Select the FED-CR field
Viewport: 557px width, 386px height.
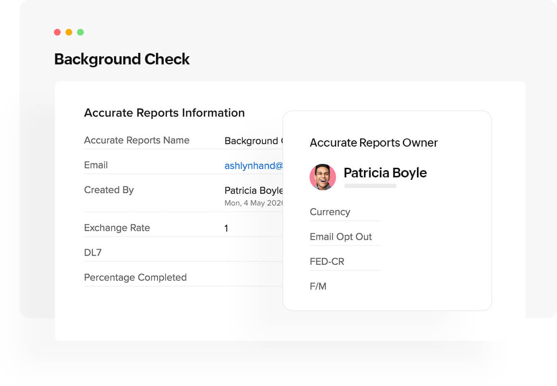click(x=327, y=262)
